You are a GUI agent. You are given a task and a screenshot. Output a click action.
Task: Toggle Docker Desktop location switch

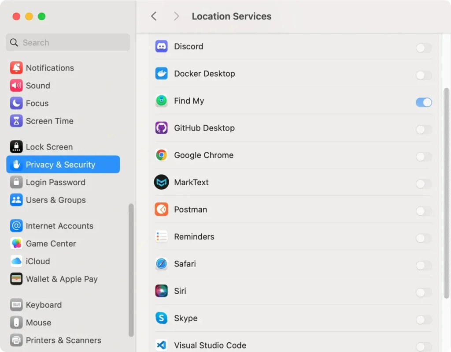[424, 75]
